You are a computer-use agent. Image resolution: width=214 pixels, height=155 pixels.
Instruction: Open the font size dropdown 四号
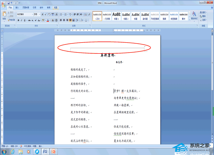coord(40,14)
